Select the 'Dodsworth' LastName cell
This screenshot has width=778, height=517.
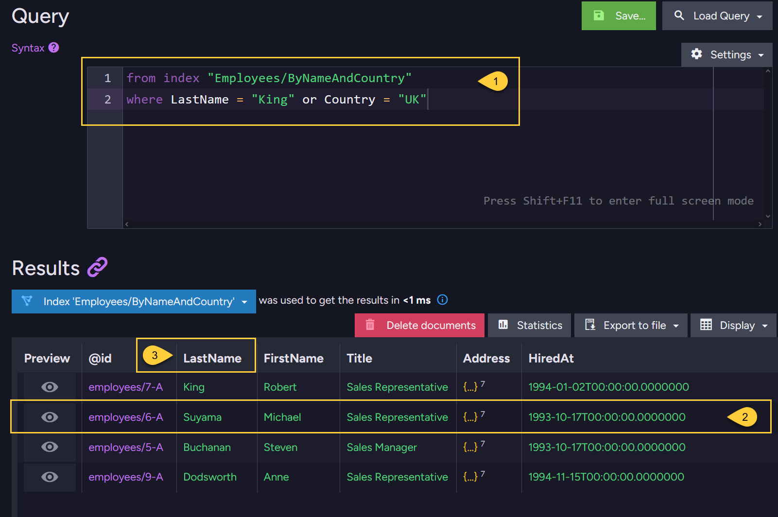point(210,477)
